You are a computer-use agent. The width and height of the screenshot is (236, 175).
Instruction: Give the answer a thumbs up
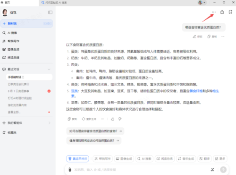(x=113, y=119)
